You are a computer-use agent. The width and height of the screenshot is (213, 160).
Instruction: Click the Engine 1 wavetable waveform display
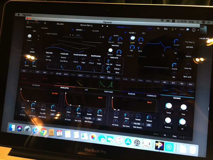point(73,44)
